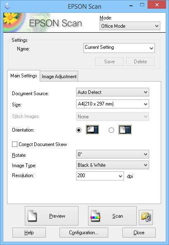
Task: Select the first Orientation radio button
Action: [x=79, y=130]
